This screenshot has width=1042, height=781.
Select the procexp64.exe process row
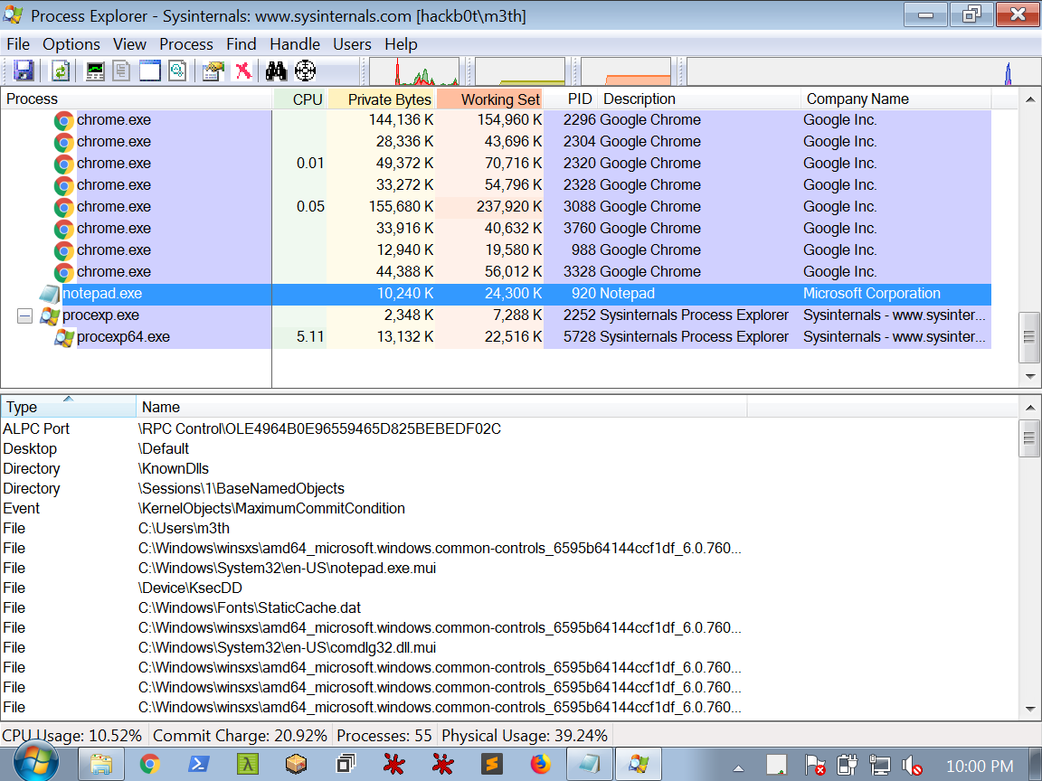(496, 336)
